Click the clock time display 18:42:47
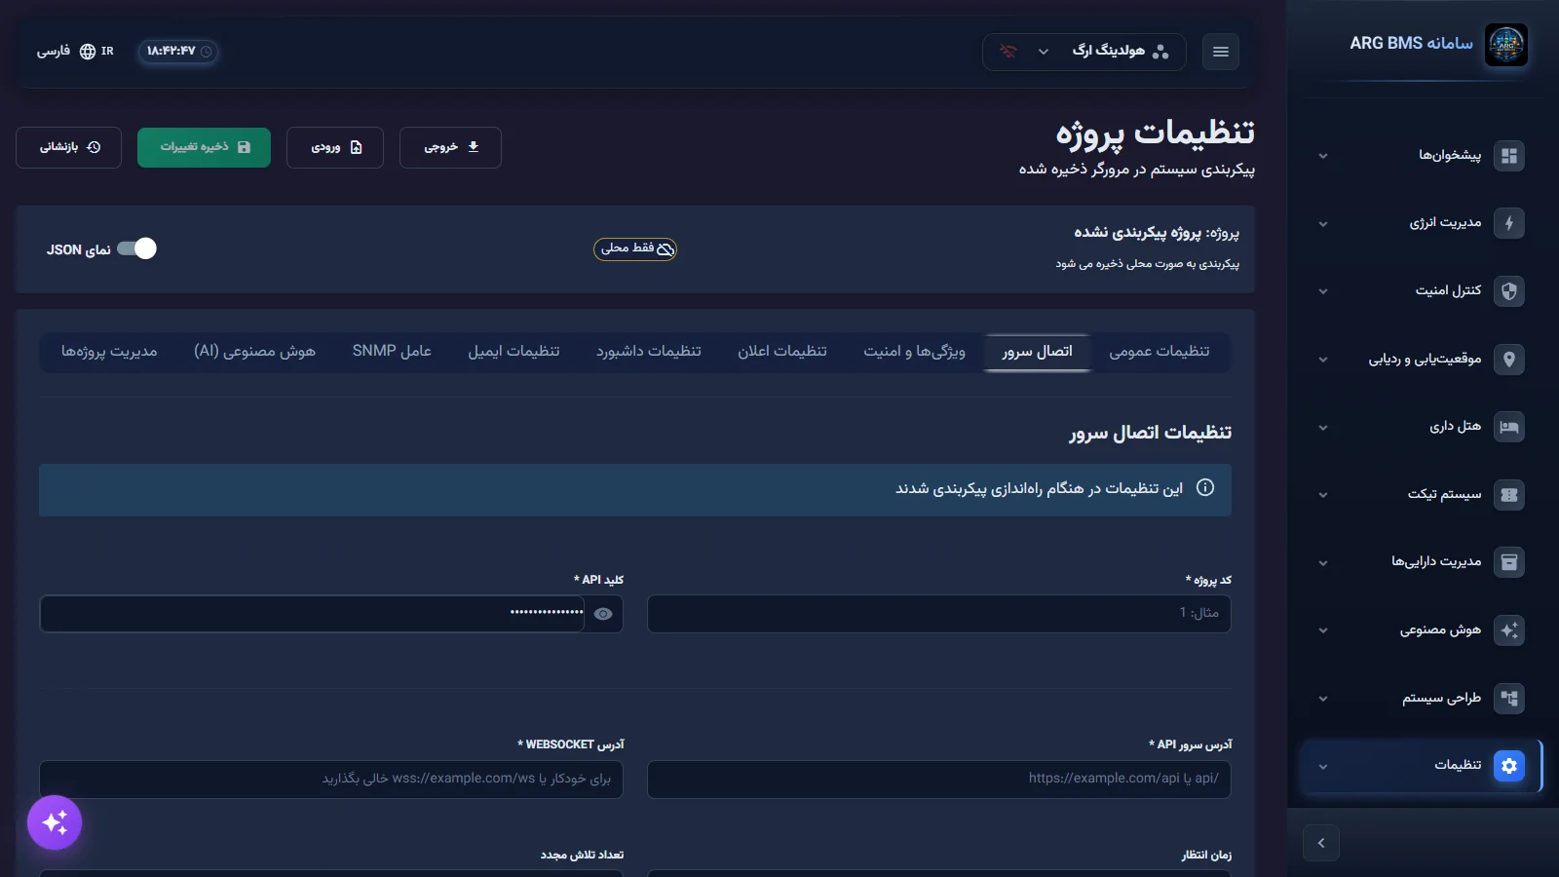 (177, 52)
